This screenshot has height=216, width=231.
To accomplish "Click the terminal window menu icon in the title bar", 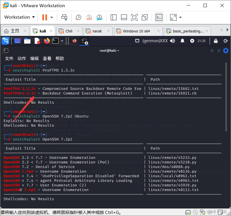I will coord(6,51).
